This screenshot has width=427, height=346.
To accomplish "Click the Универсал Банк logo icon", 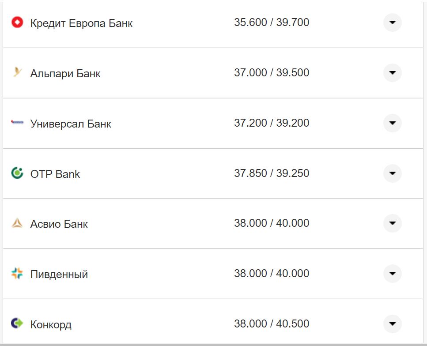I will point(17,123).
